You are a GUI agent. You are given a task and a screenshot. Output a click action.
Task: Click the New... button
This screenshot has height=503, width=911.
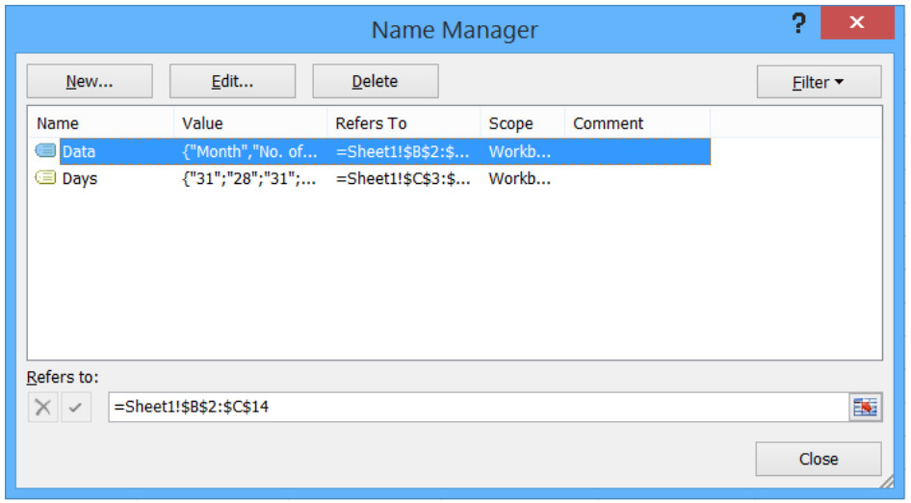click(90, 81)
